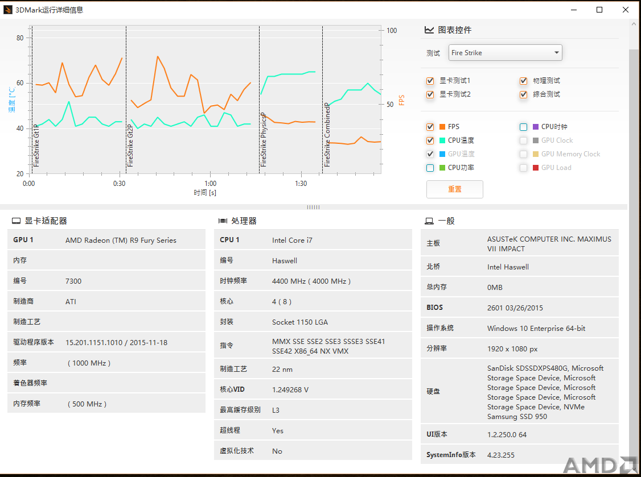641x477 pixels.
Task: Click the purple CPU时钟 color swatch
Action: point(536,127)
